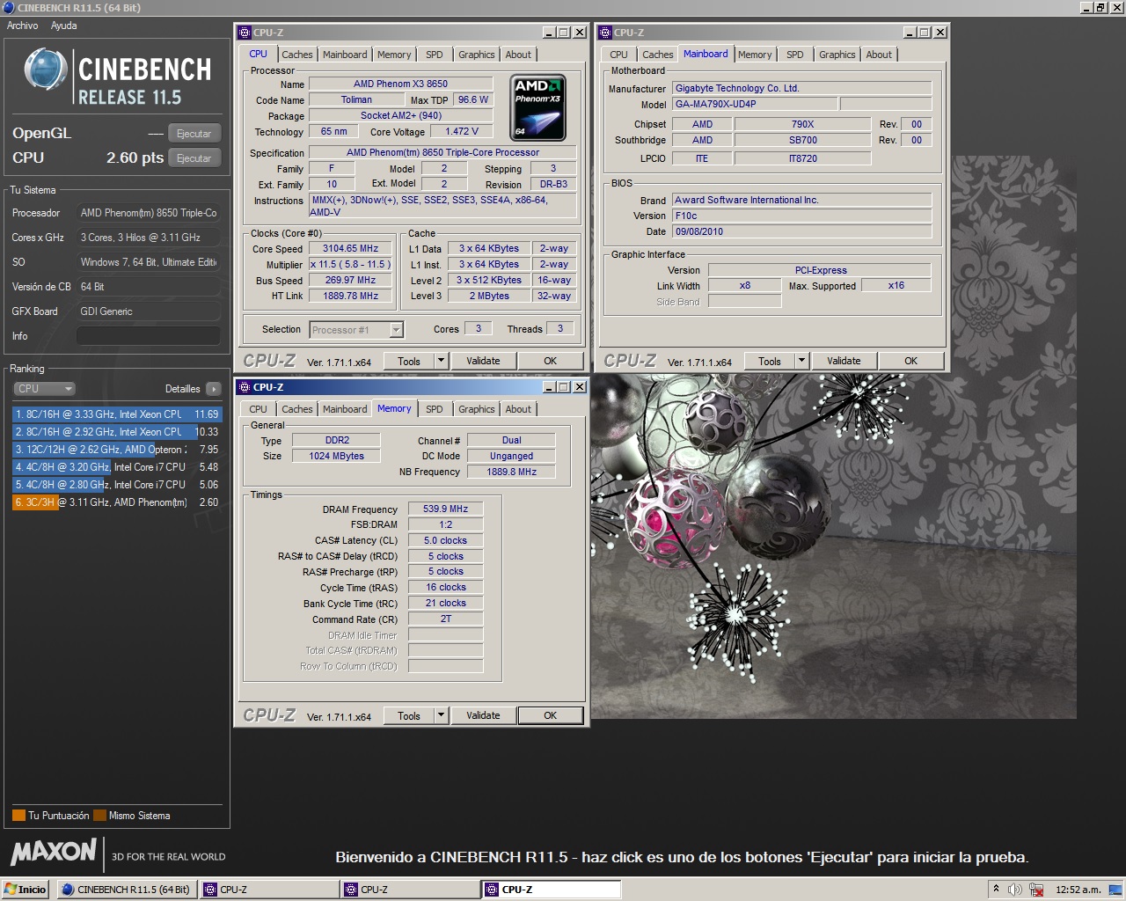Image resolution: width=1126 pixels, height=901 pixels.
Task: Select ranking entry 12C/12H @ 2.62 GHz Opteron
Action: coord(117,449)
